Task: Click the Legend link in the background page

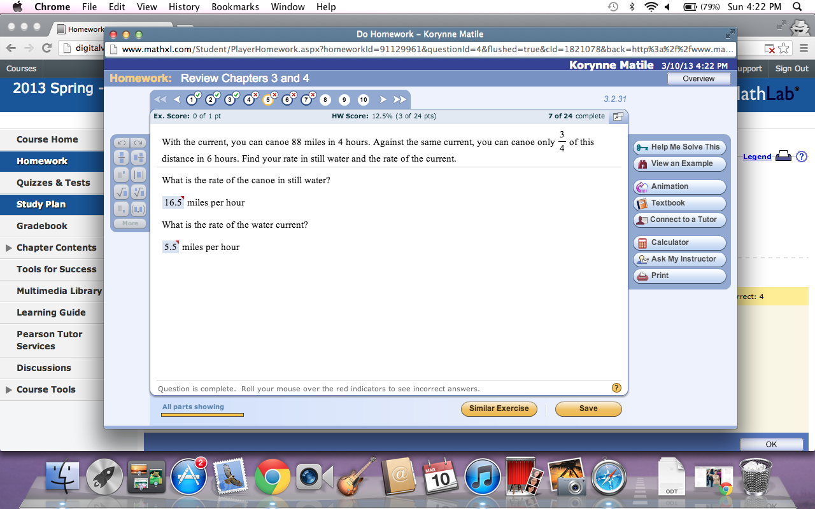Action: click(x=757, y=157)
